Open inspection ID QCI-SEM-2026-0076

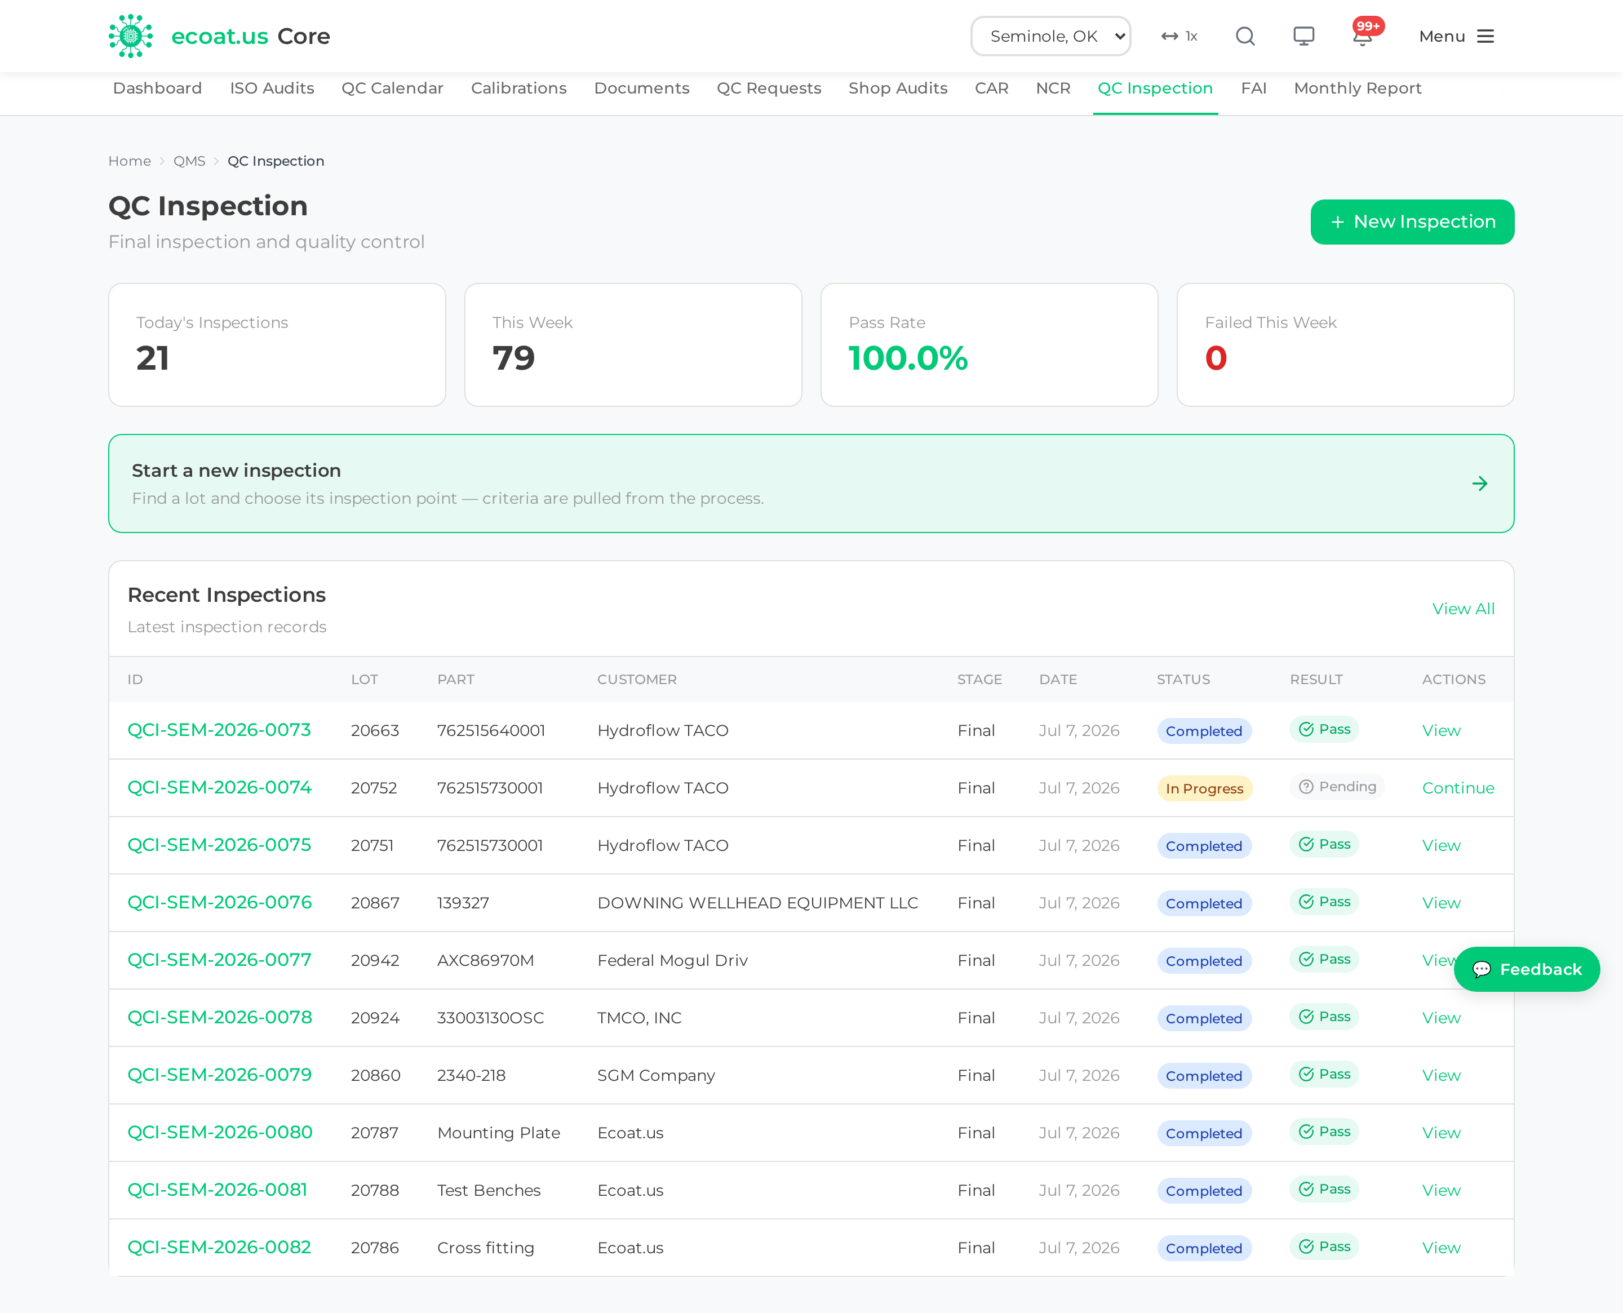(x=219, y=902)
